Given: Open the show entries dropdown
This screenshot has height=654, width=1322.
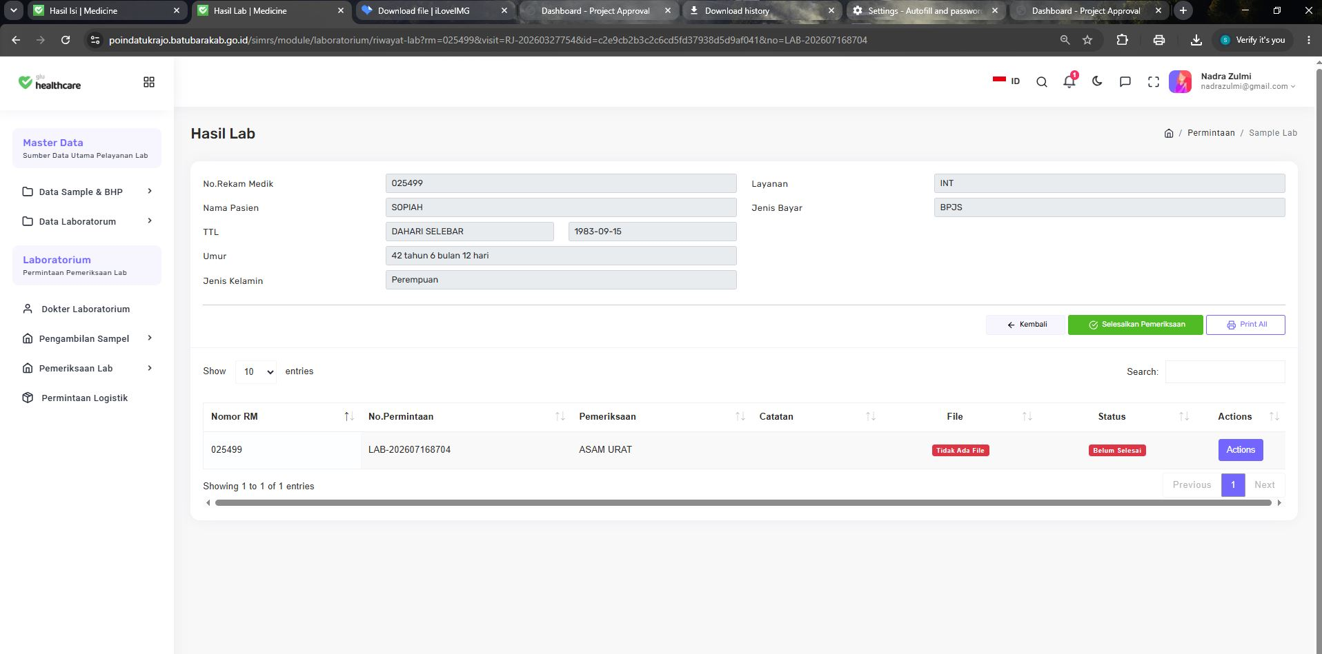Looking at the screenshot, I should 256,371.
